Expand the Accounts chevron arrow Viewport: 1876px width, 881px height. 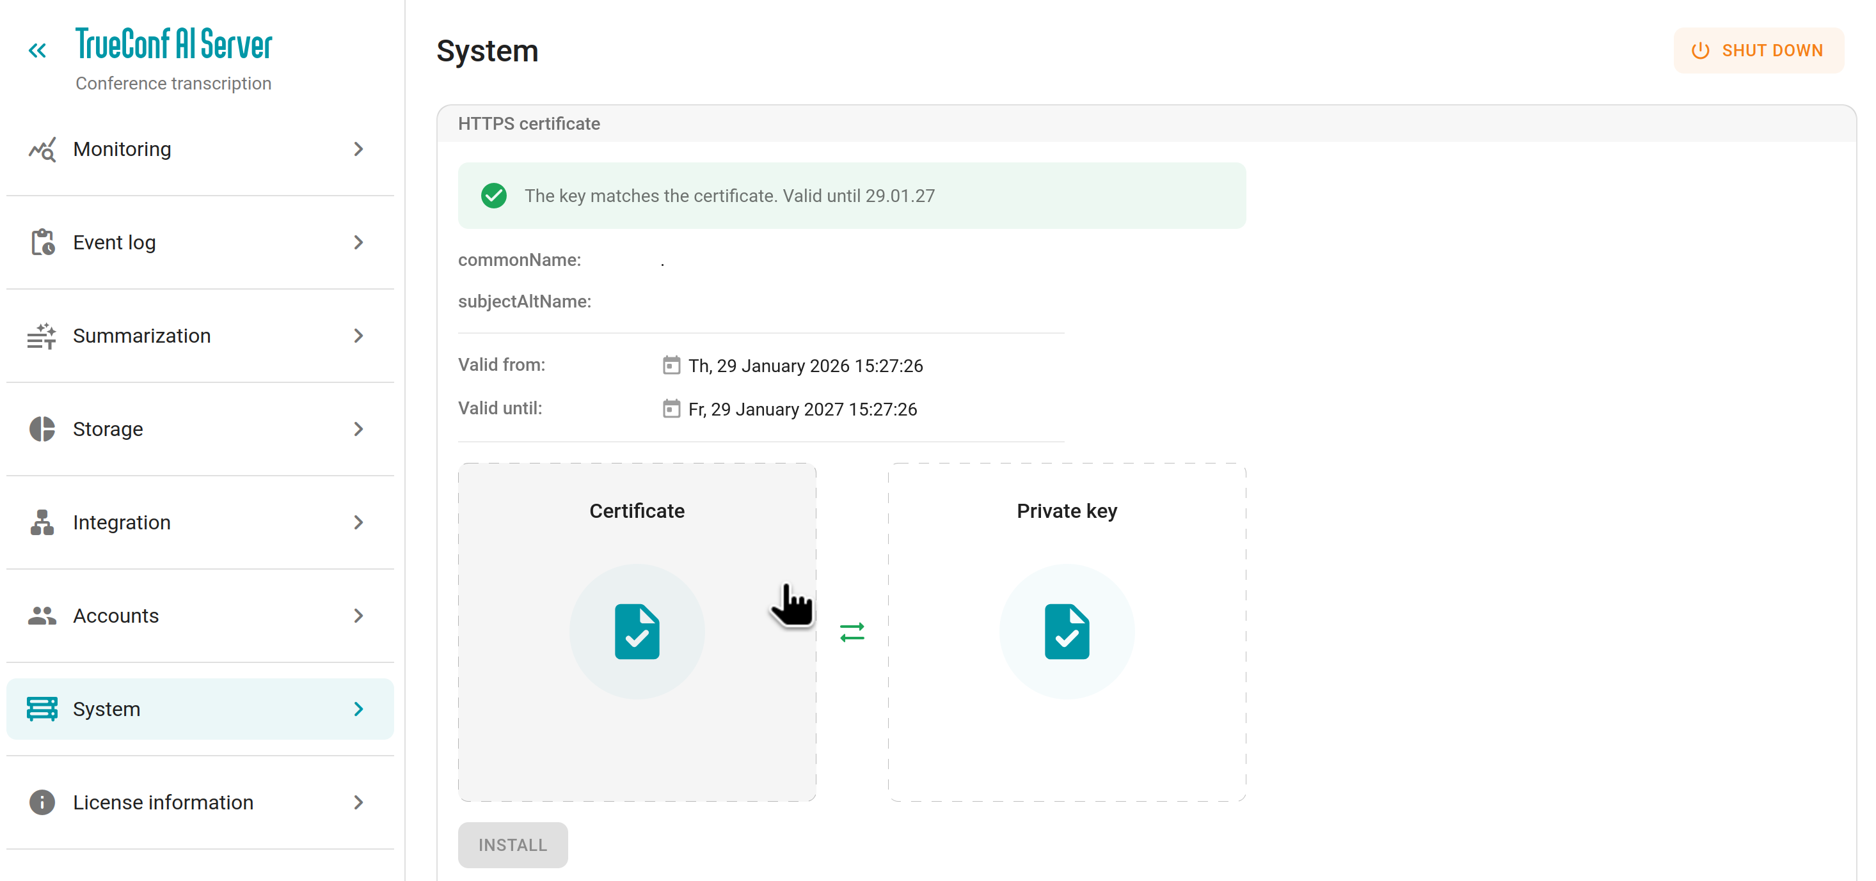pyautogui.click(x=358, y=616)
